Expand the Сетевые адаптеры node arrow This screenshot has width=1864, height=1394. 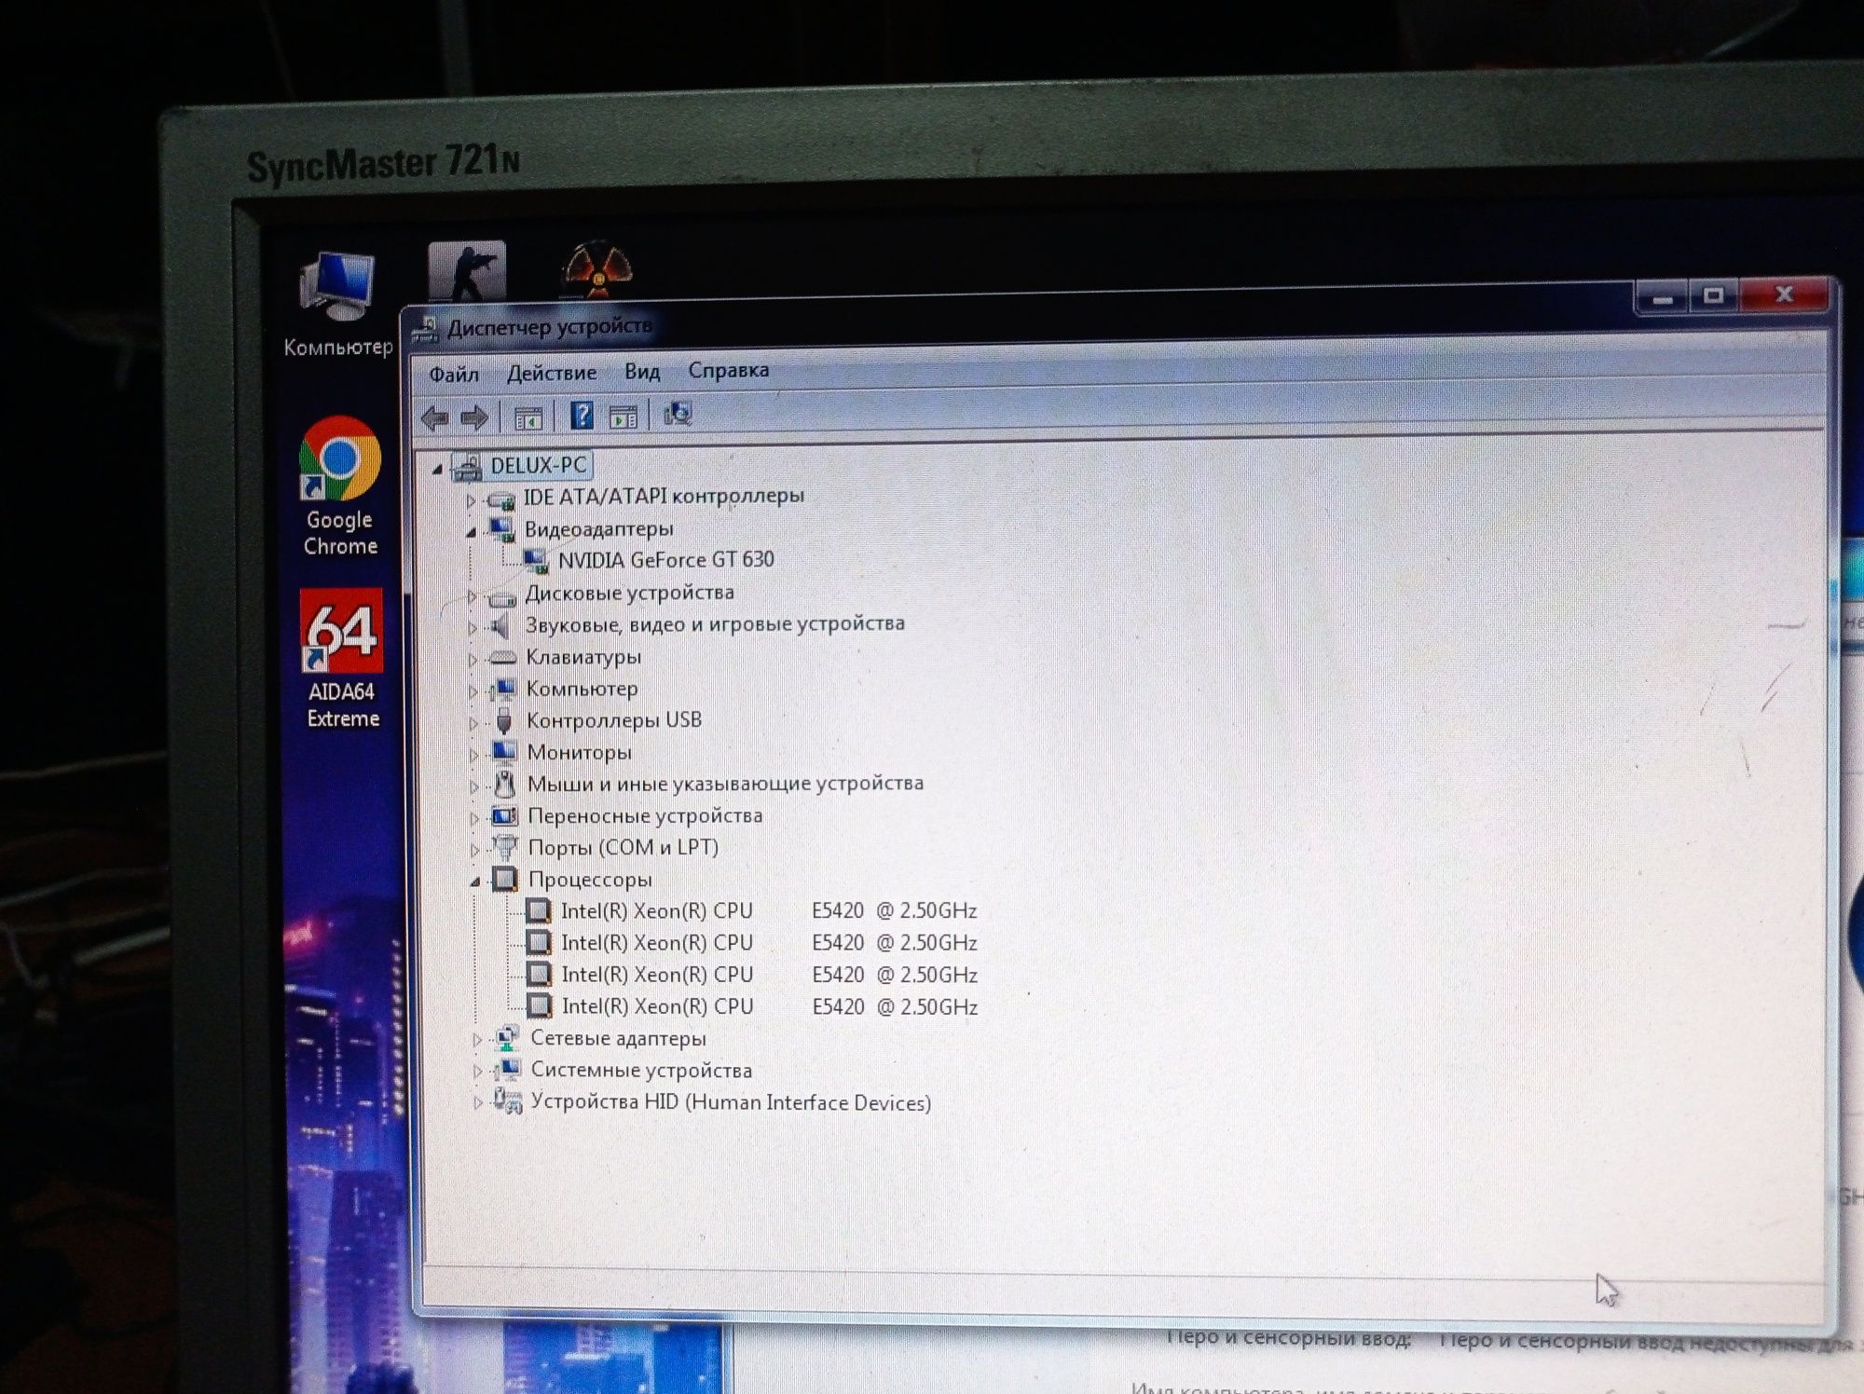[x=477, y=1039]
